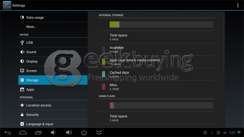
Task: Open Available 874MB entry
Action: tap(156, 49)
